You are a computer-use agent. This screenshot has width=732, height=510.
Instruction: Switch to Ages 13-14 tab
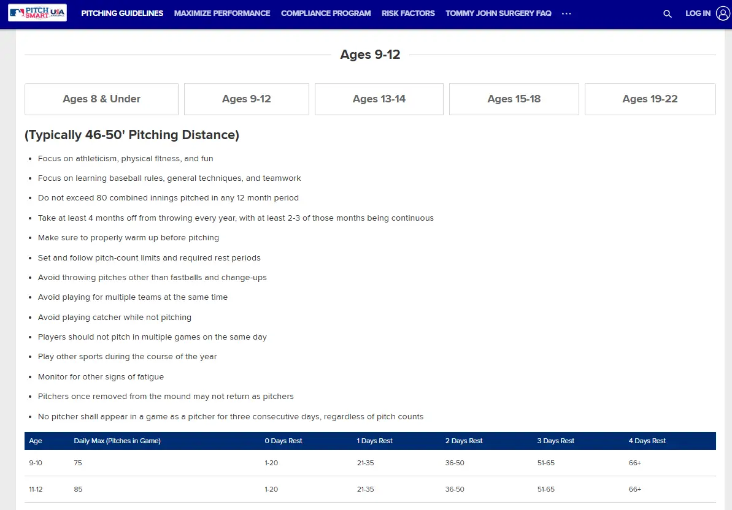pos(379,99)
